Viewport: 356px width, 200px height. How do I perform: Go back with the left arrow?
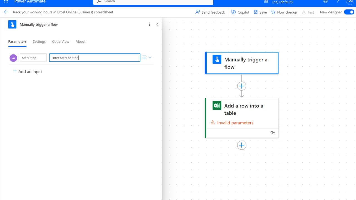[x=6, y=12]
